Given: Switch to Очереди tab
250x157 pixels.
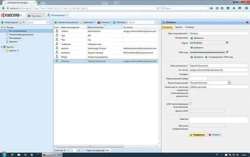Looking at the screenshot, I should pyautogui.click(x=190, y=27).
